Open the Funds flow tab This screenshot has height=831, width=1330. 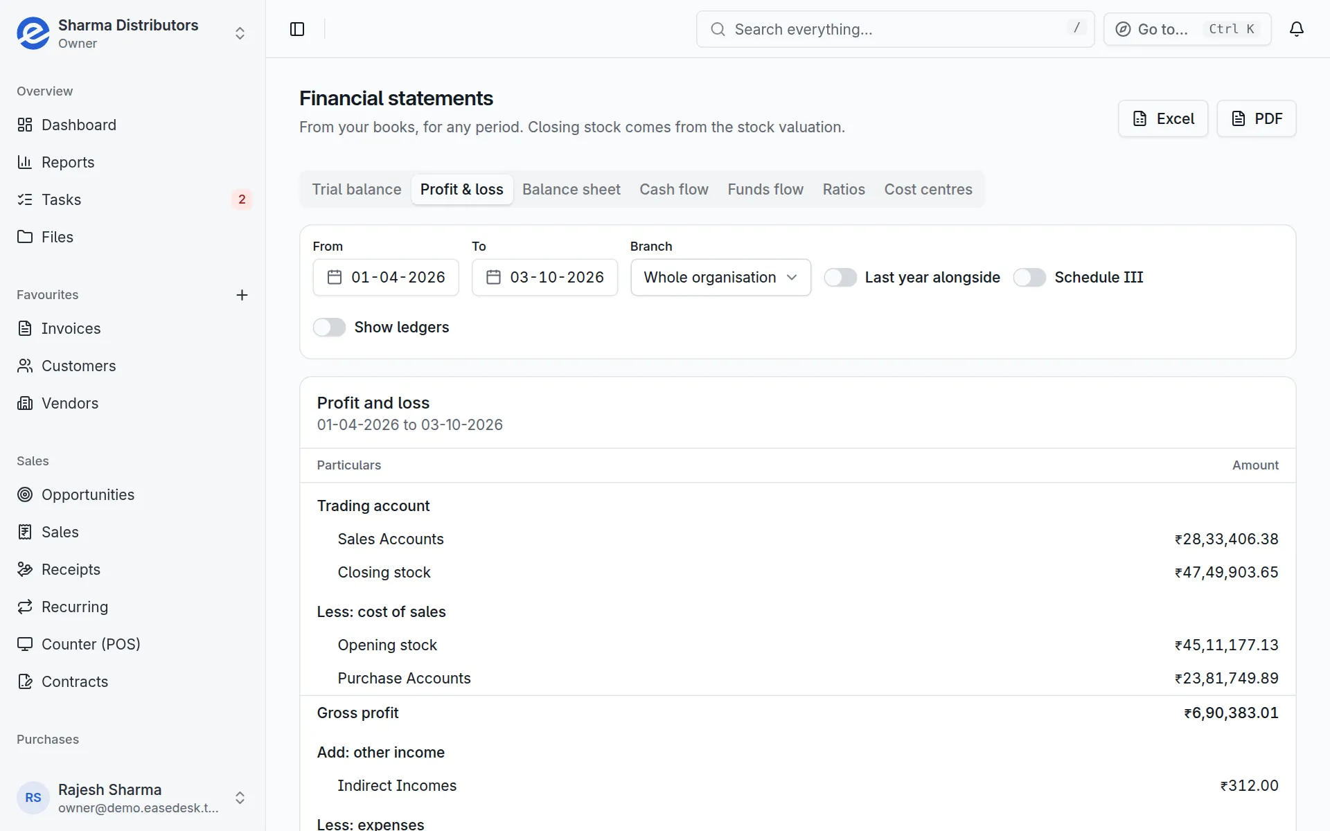(765, 190)
